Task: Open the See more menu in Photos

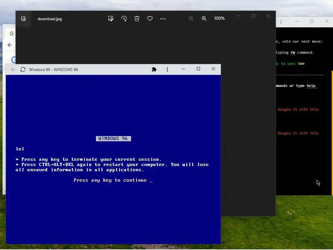Action: pos(163,19)
